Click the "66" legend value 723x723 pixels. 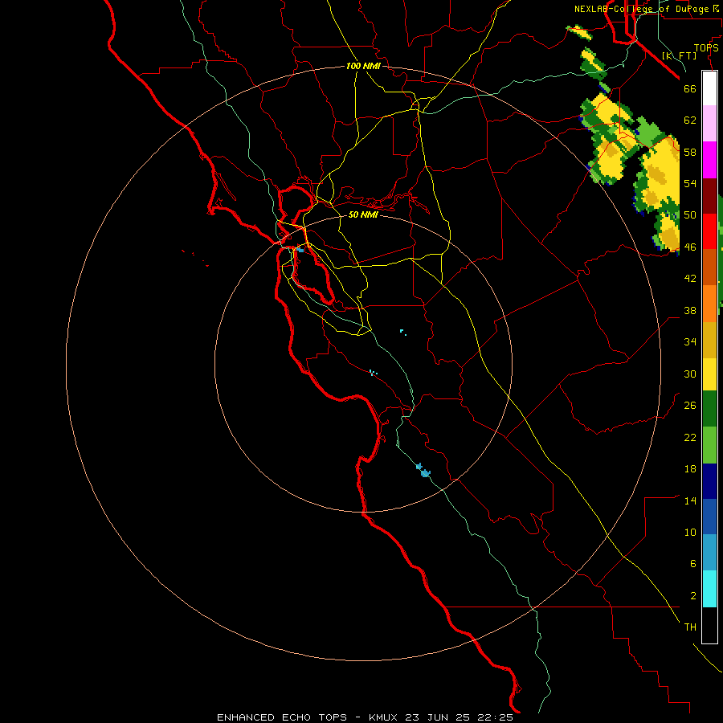pyautogui.click(x=690, y=88)
